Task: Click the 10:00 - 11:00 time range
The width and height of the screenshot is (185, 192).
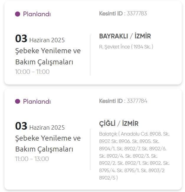Action: click(x=32, y=72)
